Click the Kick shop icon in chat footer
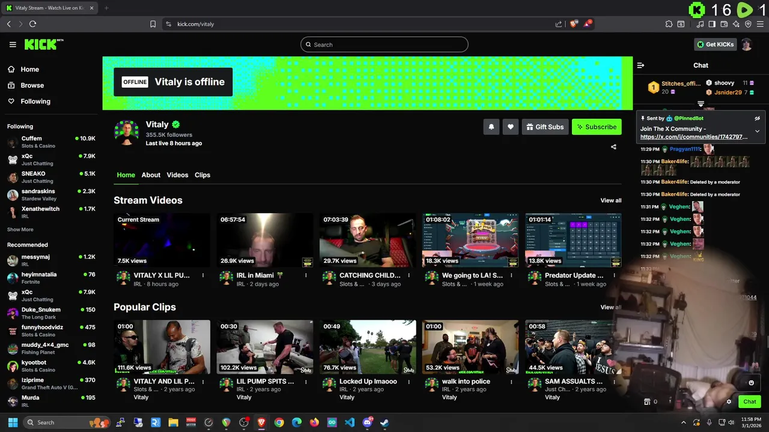The width and height of the screenshot is (769, 432). [647, 401]
